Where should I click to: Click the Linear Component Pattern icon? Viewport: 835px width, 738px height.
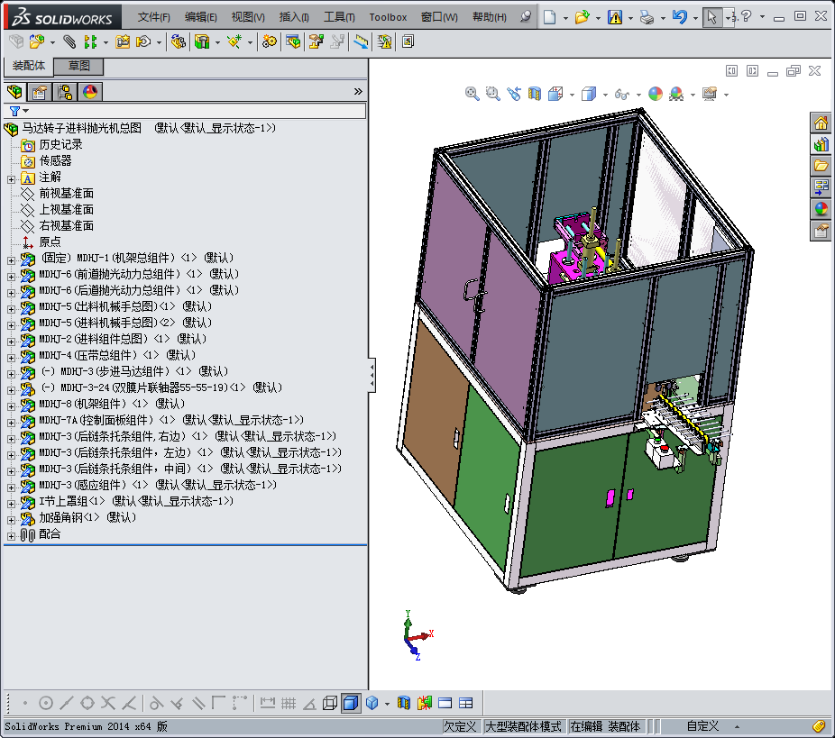(90, 41)
